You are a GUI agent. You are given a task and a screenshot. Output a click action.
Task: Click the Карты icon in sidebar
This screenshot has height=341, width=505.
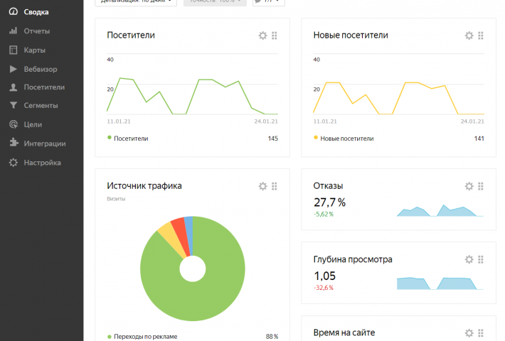tap(14, 50)
